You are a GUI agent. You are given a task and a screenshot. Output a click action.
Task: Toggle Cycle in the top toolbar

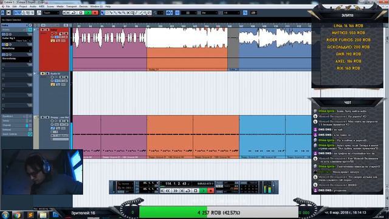pyautogui.click(x=74, y=13)
